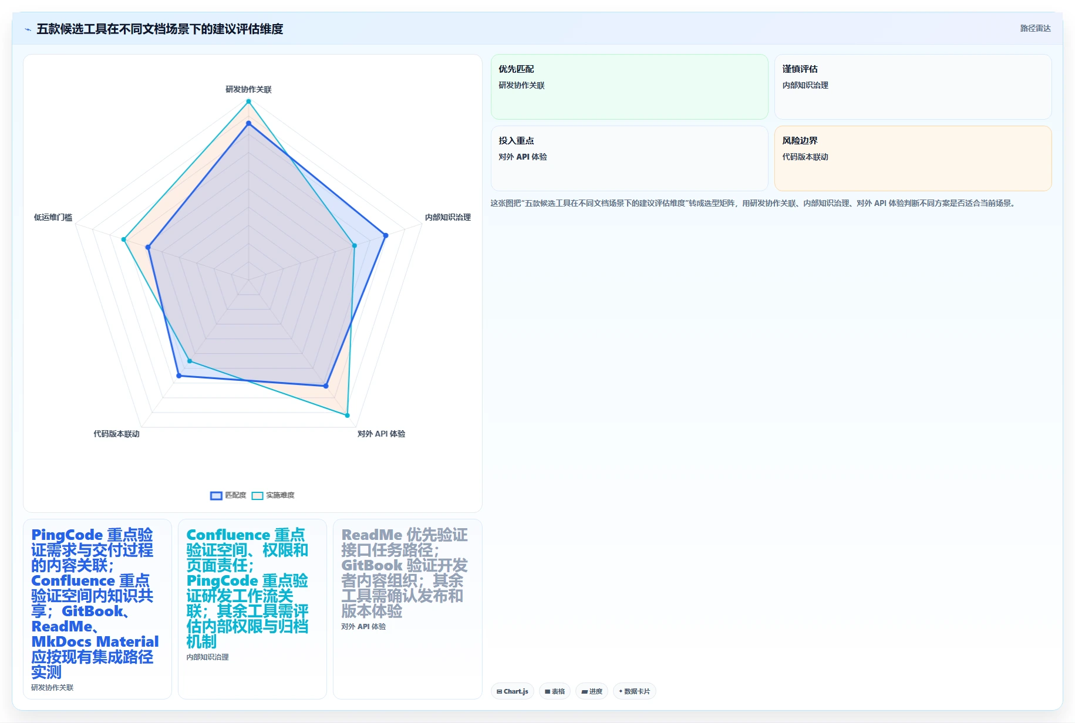Open the 谨慎评估 card
The height and width of the screenshot is (723, 1075).
(x=913, y=87)
